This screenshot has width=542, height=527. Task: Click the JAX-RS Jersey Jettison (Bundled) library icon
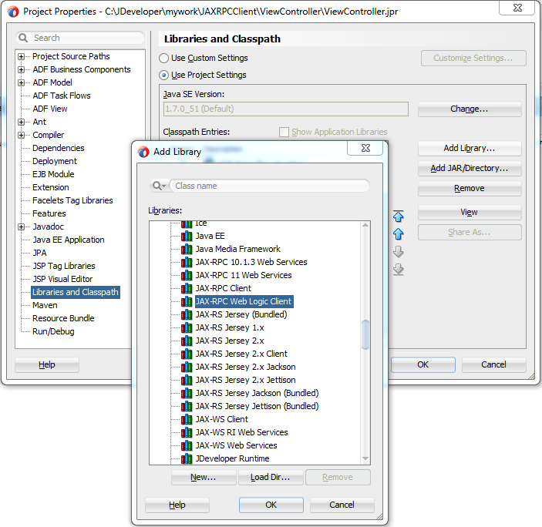(187, 406)
